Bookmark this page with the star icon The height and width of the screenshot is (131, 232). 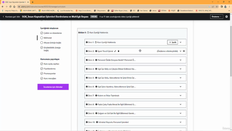(217, 7)
